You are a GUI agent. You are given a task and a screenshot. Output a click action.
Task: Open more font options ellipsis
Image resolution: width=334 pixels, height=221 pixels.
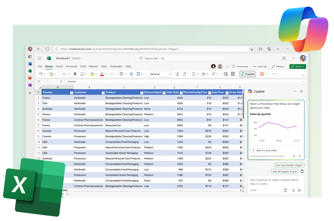(112, 74)
